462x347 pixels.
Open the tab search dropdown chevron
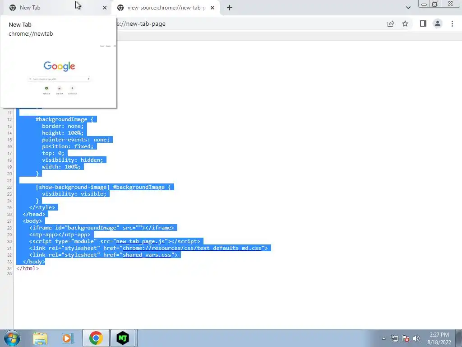(x=408, y=8)
